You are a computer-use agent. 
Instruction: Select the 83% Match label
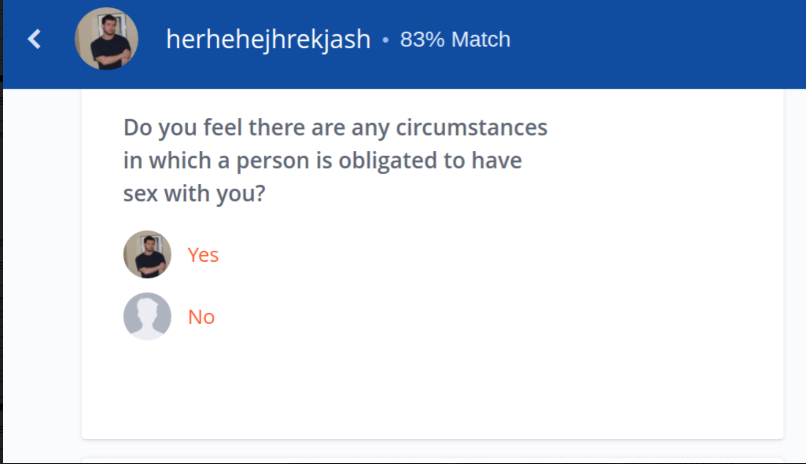tap(455, 39)
